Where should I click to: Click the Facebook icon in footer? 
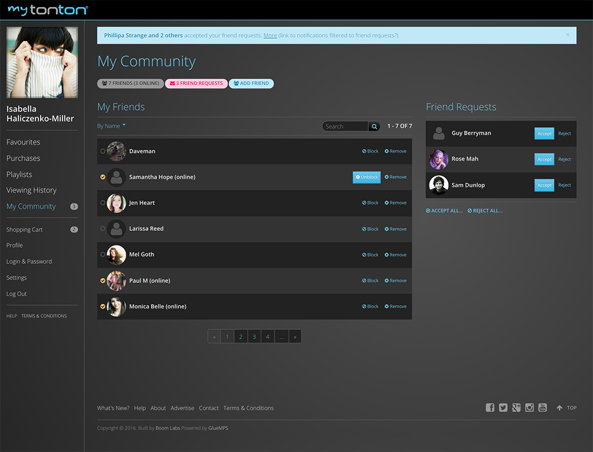pos(490,407)
